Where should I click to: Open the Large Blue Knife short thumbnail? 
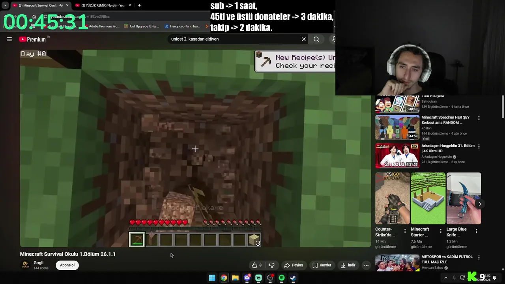point(464,198)
